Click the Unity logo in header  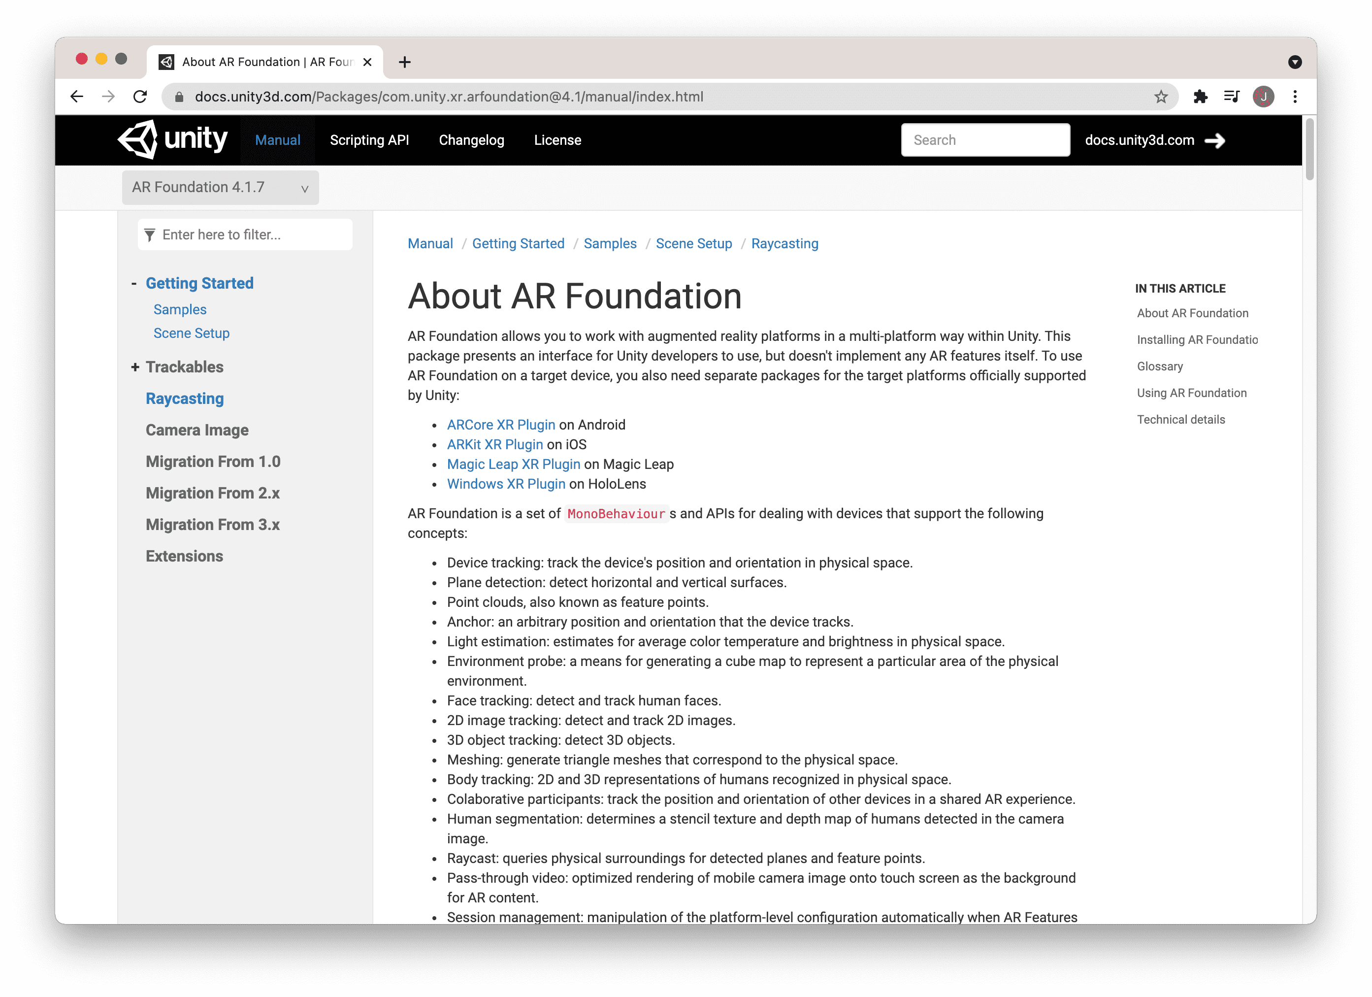coord(172,140)
